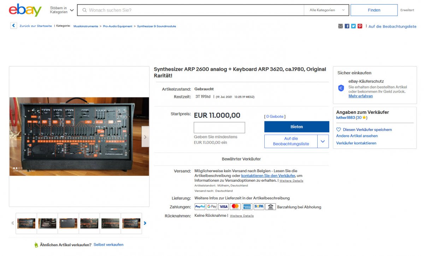
Task: Open Erweitert advanced search link
Action: [x=407, y=10]
